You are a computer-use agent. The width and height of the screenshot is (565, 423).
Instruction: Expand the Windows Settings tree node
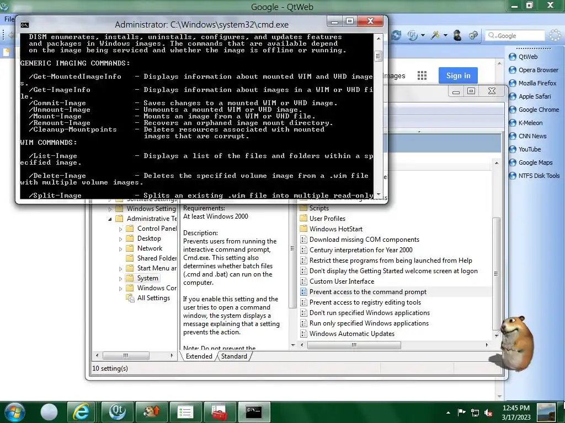pos(110,209)
